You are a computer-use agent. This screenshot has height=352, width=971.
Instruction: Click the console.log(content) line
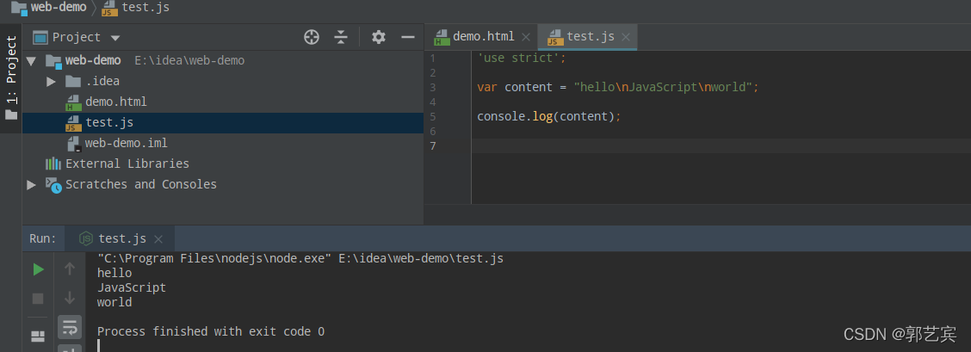(x=548, y=116)
